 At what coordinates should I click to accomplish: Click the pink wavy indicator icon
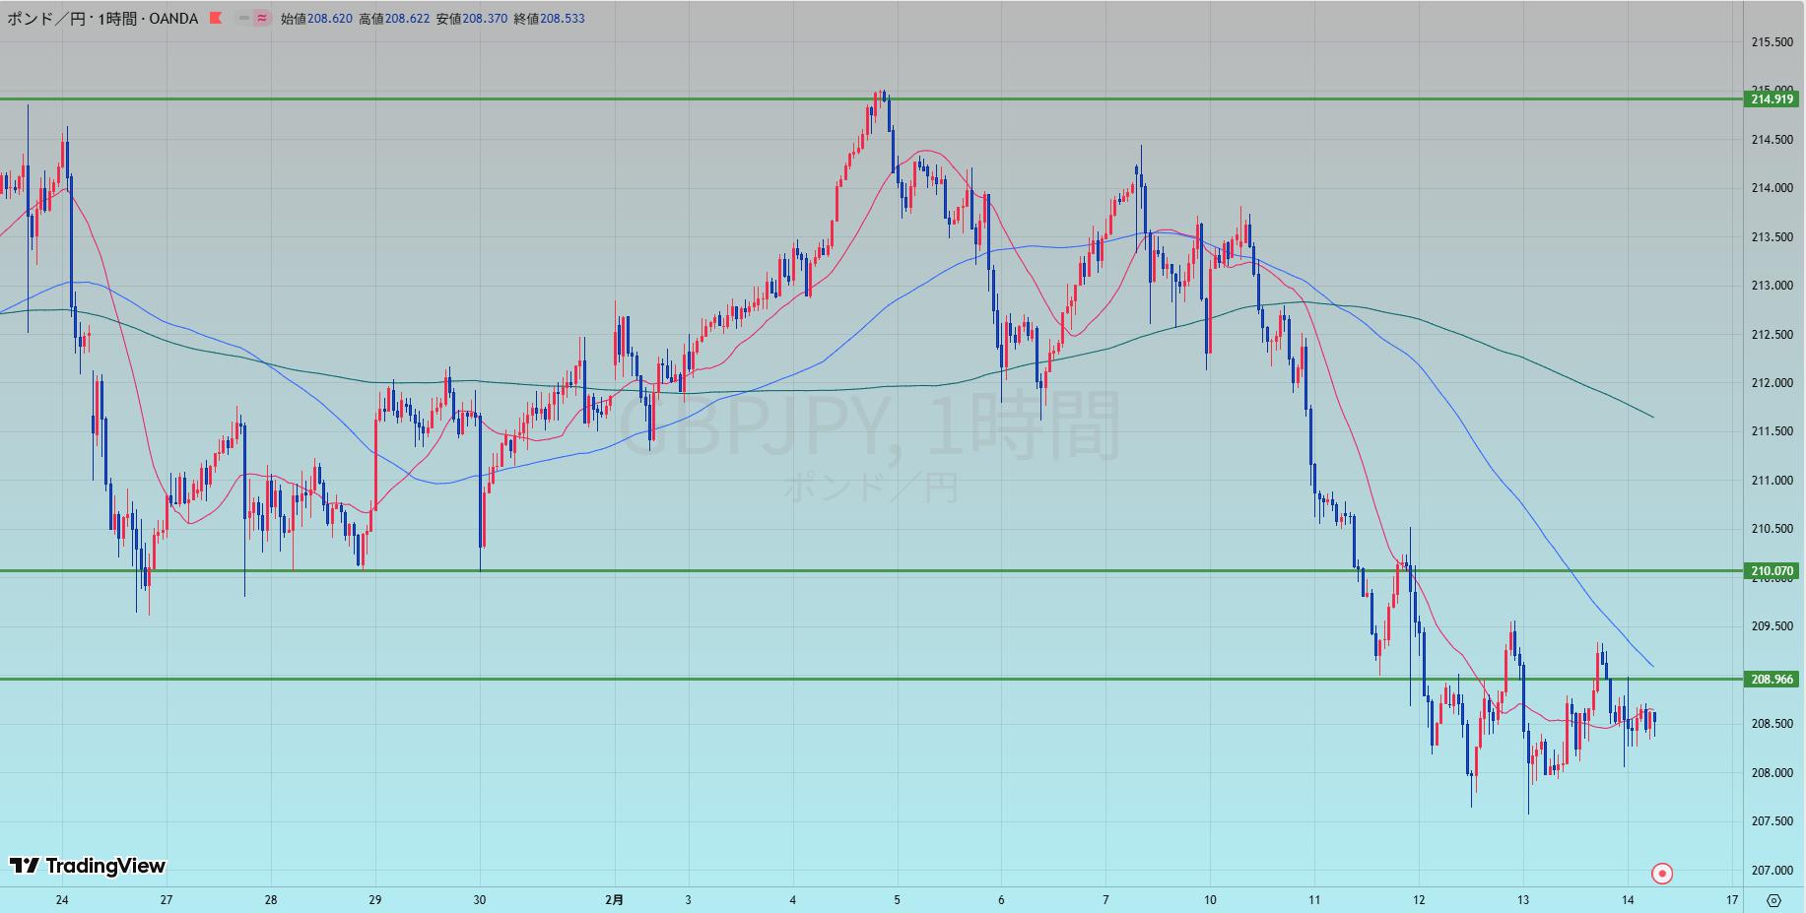262,18
